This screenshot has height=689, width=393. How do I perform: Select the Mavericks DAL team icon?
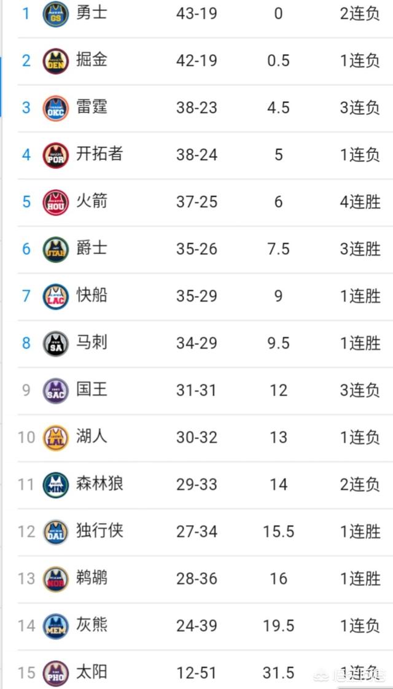tap(56, 532)
